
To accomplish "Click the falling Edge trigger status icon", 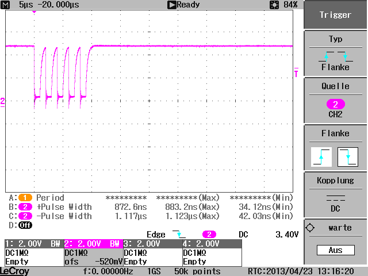I will [179, 234].
